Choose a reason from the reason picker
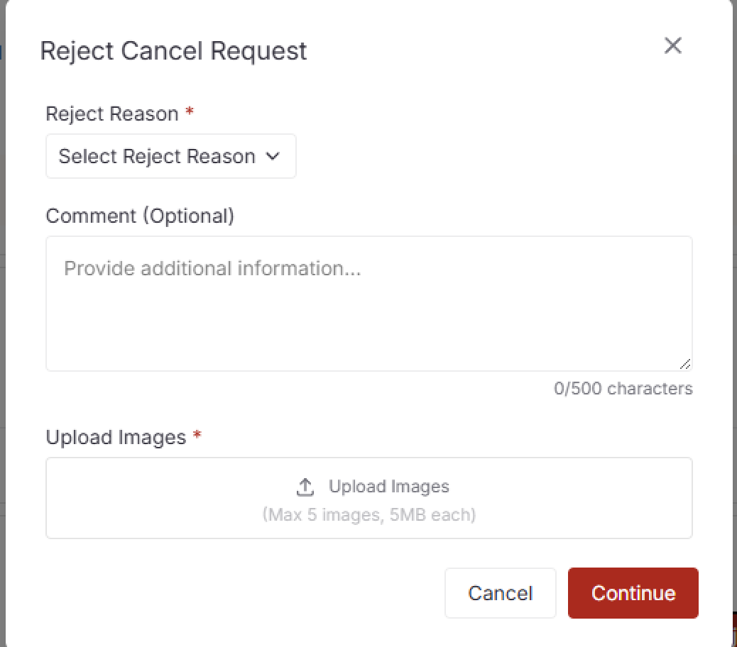This screenshot has height=647, width=737. [x=170, y=156]
